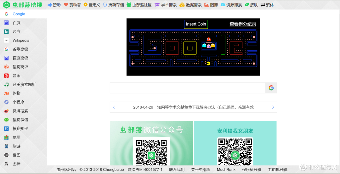Viewport: 340px width, 174px height.
Task: Click the 世图 globe icon
Action: coord(6,155)
